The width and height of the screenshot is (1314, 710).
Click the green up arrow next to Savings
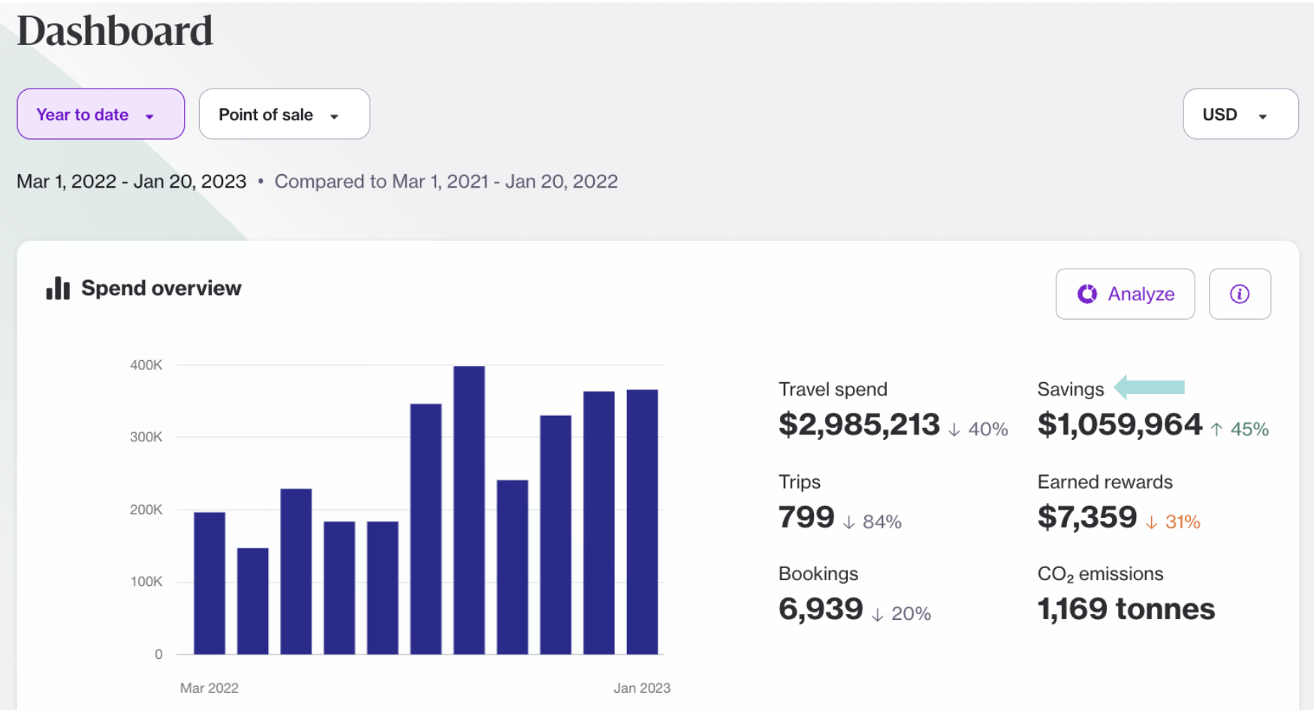click(1216, 429)
